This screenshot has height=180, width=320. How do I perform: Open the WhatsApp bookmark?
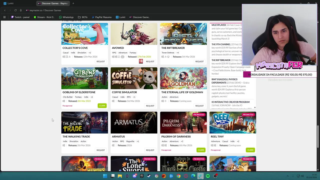click(66, 17)
